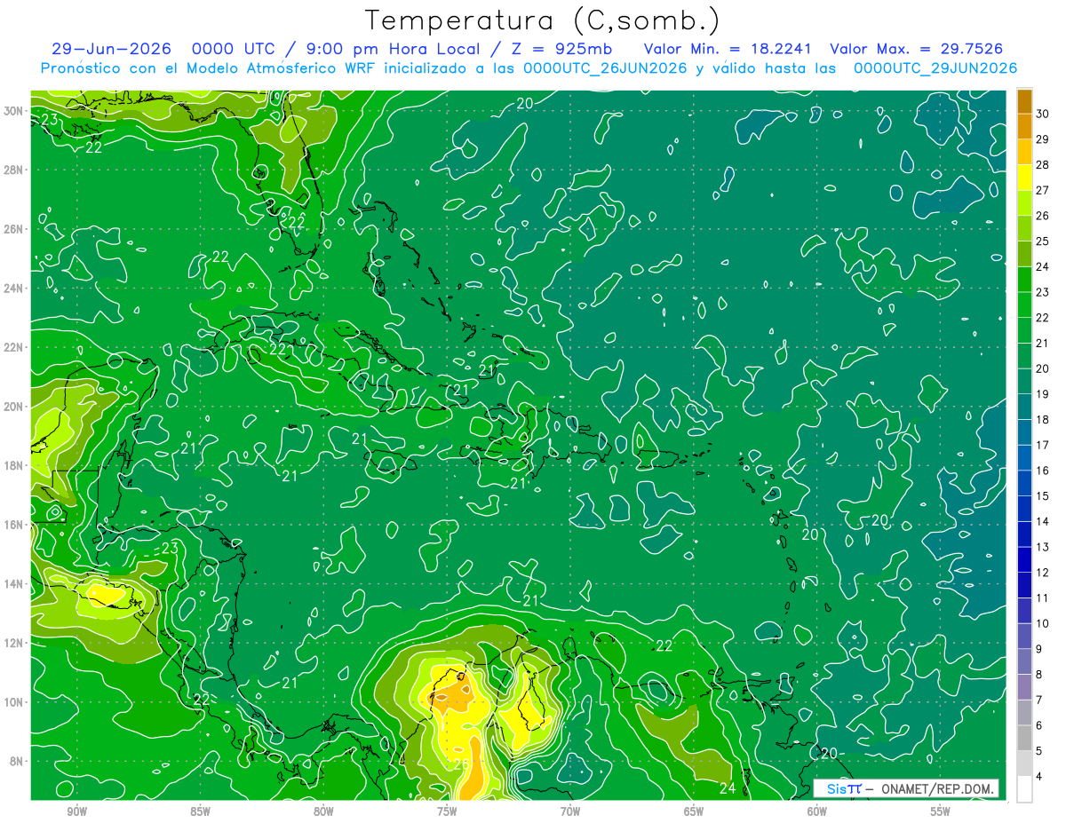Click the '65W' longitude label

point(694,812)
